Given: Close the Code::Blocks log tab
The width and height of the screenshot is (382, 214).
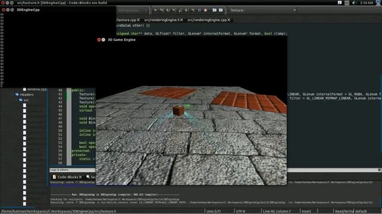Looking at the screenshot, I should tap(81, 177).
